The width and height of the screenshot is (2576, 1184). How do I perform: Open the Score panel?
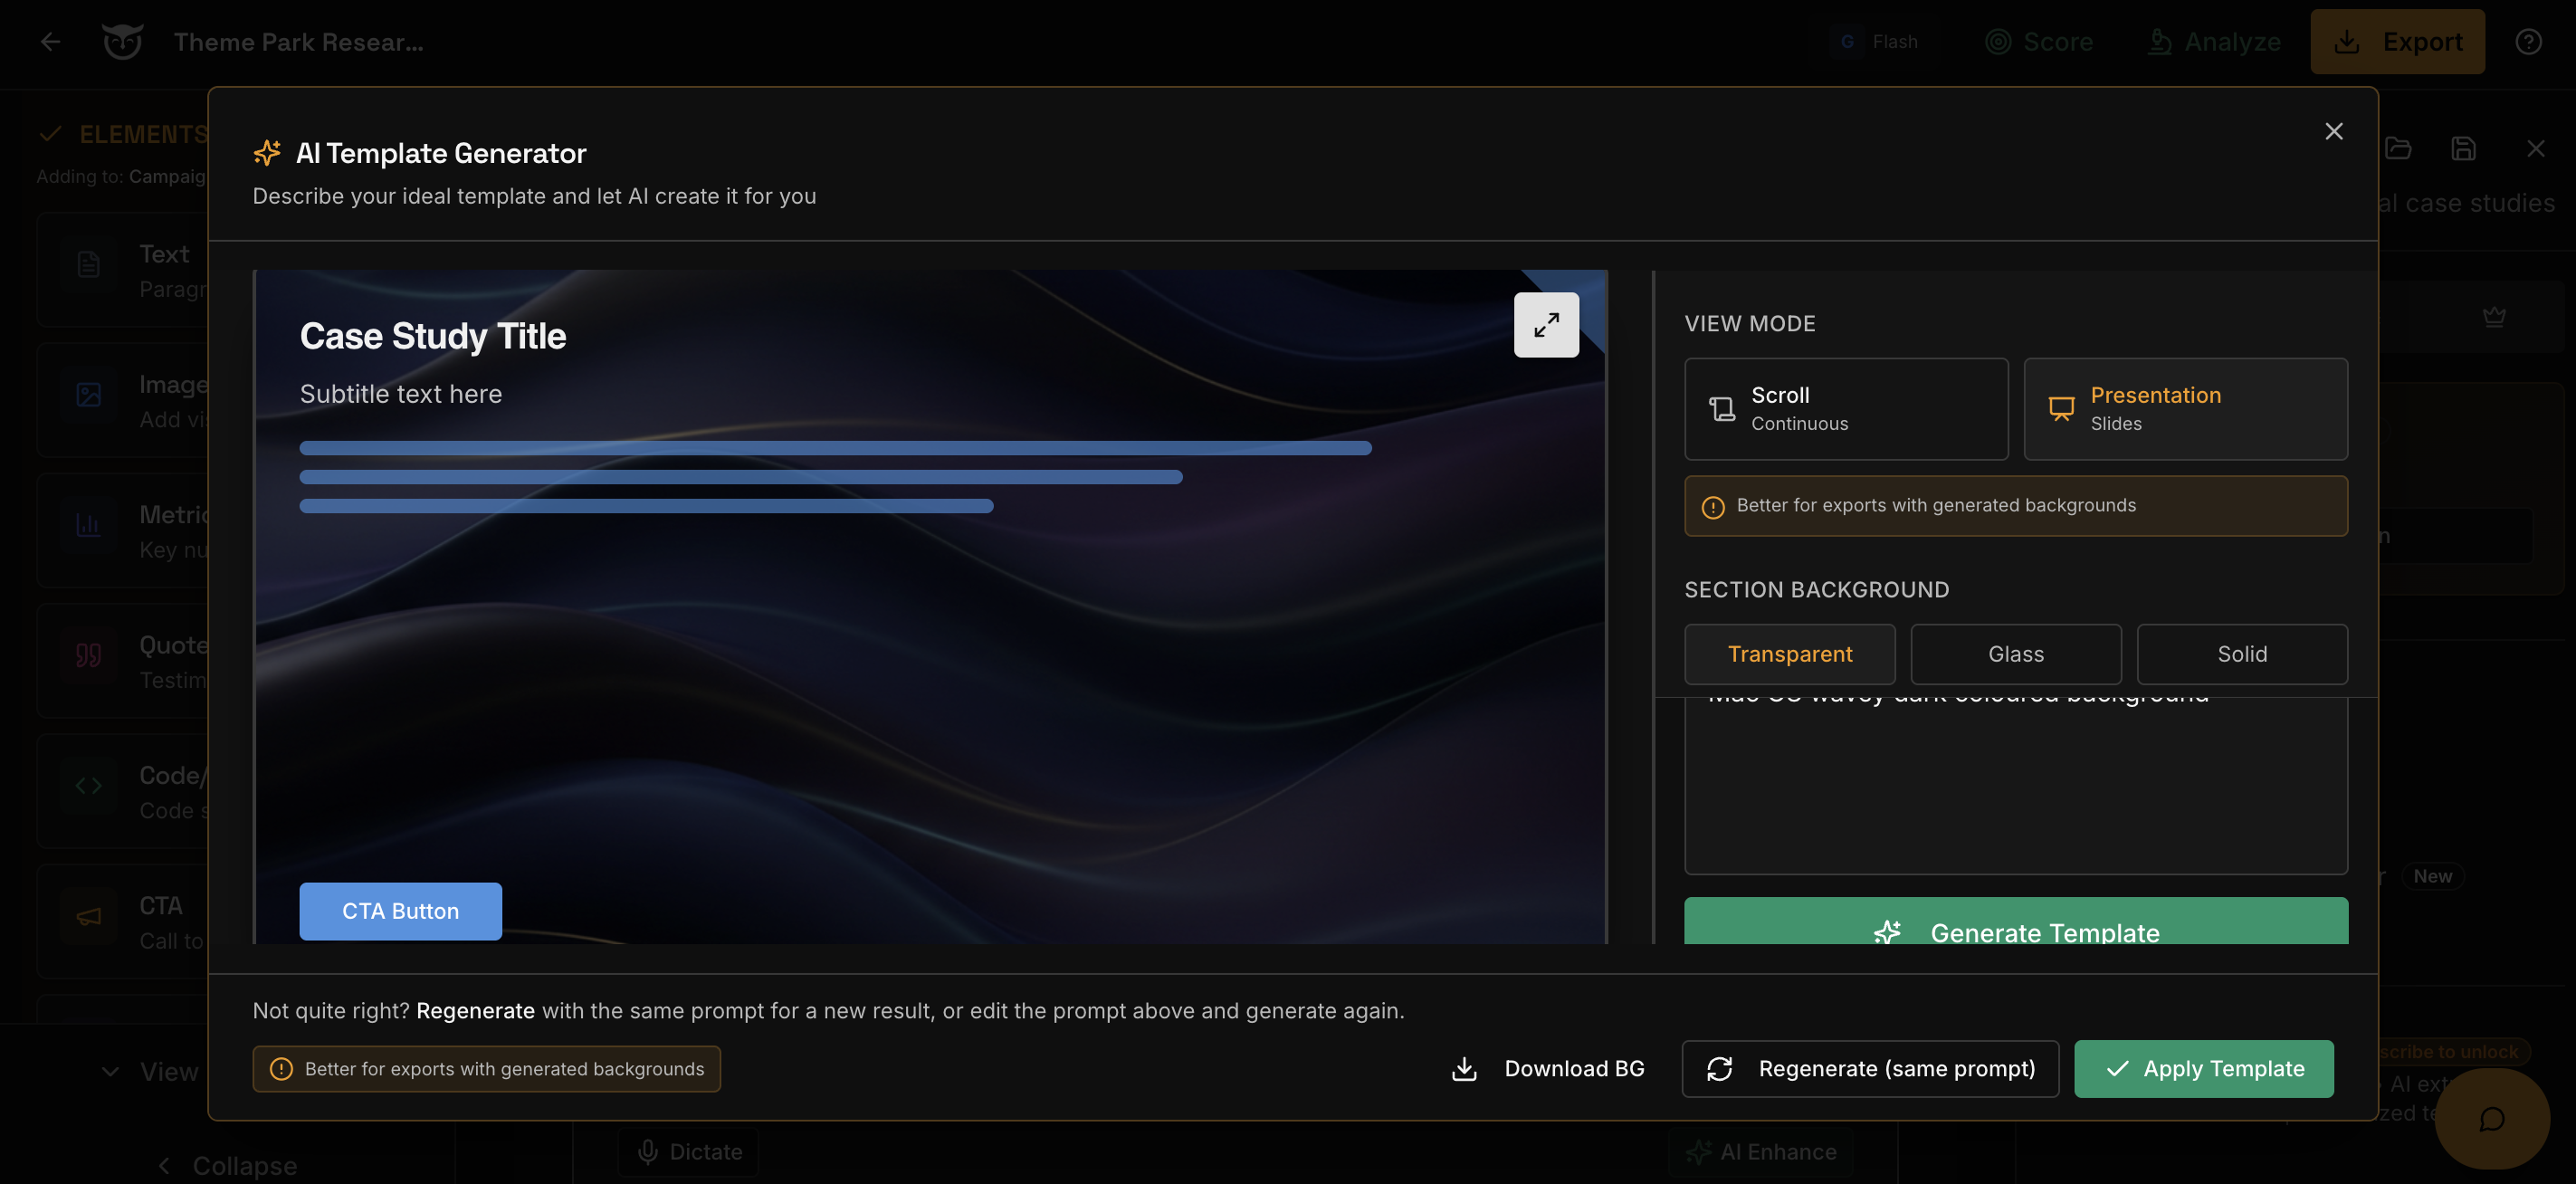coord(2040,41)
